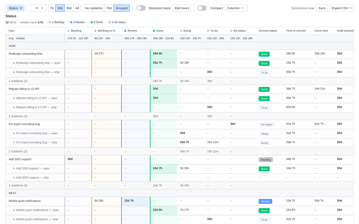Click the 1 No status summary chip
359x224 pixels.
[117, 22]
